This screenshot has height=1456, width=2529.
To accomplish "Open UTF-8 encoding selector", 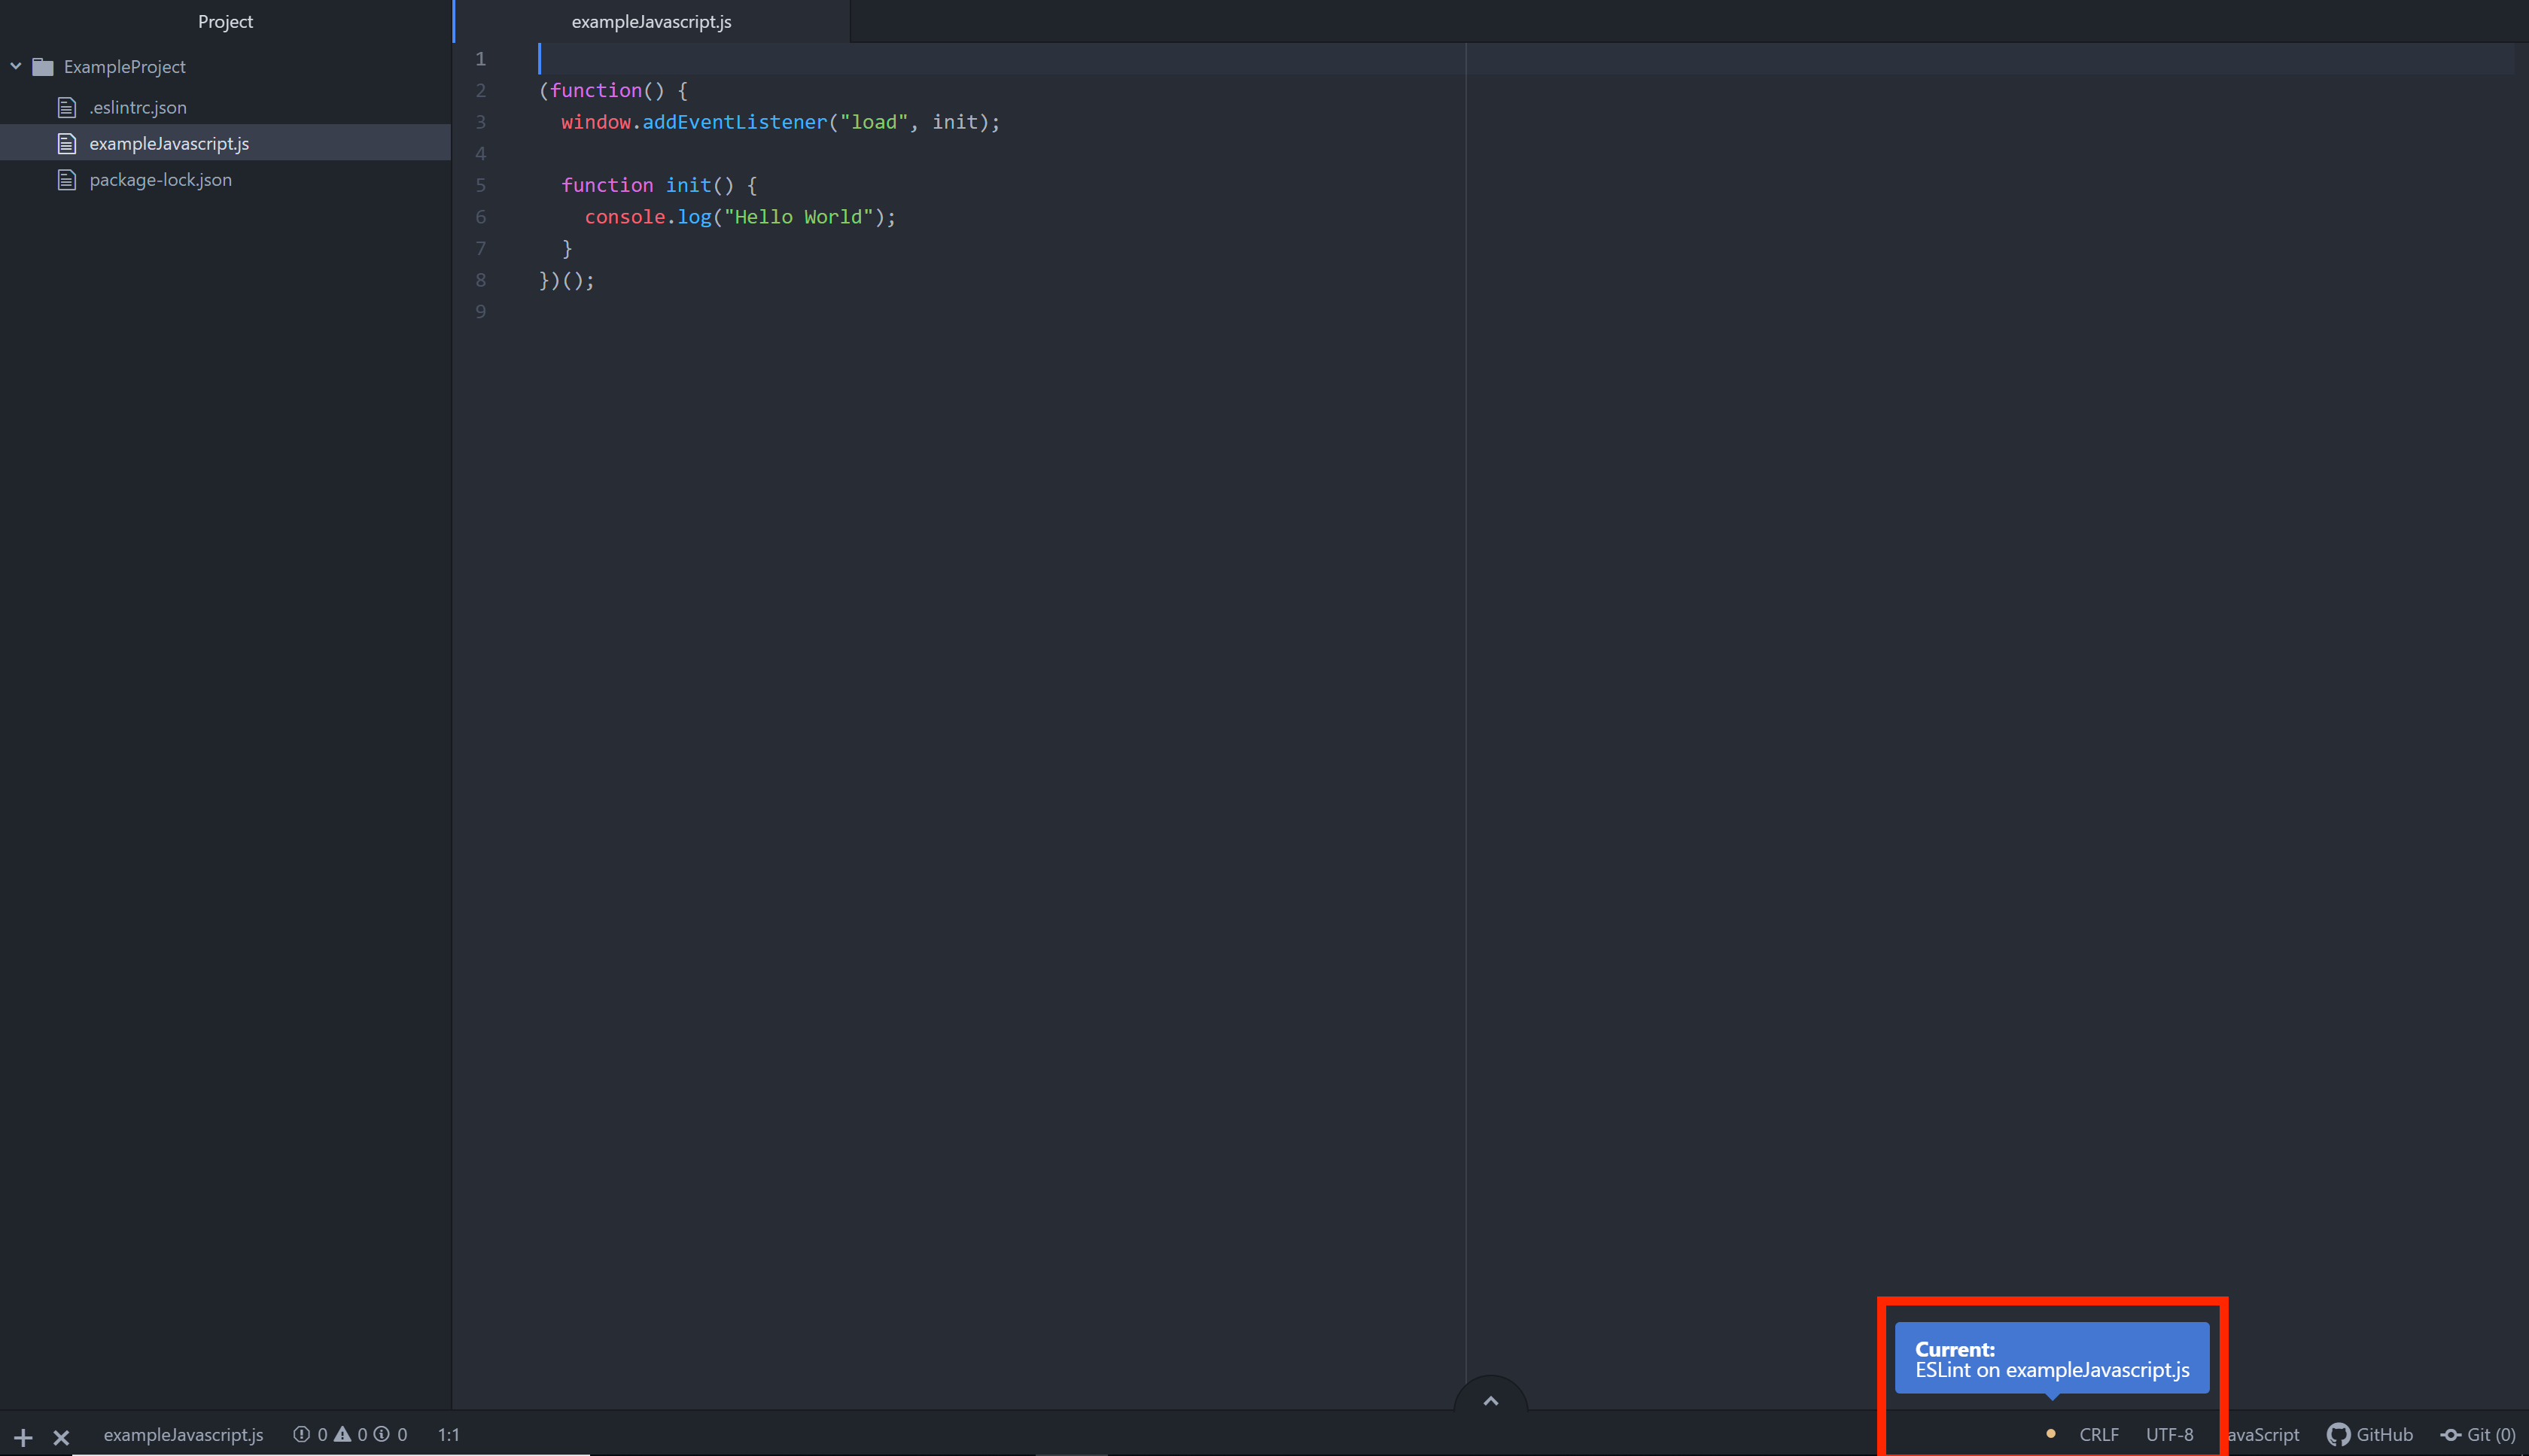I will tap(2169, 1434).
